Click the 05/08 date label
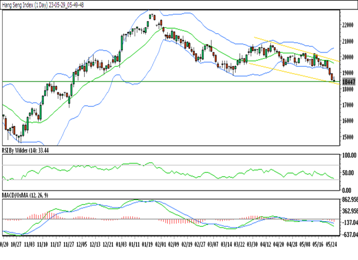This screenshot has height=260, width=358. coord(305,245)
